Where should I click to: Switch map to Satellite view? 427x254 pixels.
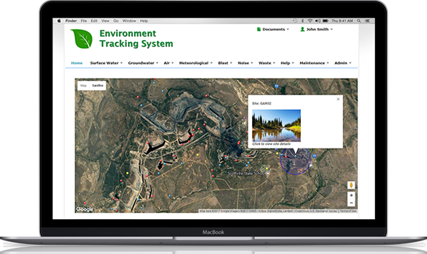[x=97, y=85]
